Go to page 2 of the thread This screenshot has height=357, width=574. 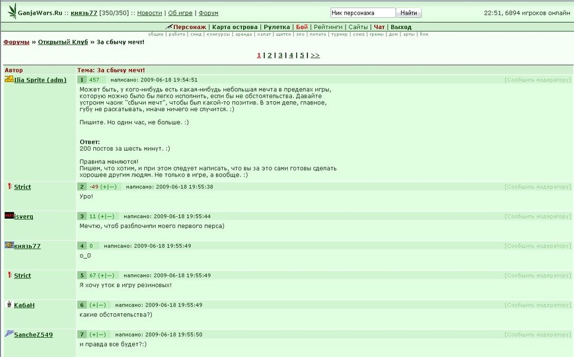point(270,56)
